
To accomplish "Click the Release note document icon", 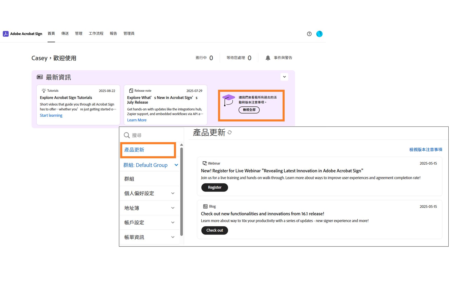I will click(x=131, y=91).
